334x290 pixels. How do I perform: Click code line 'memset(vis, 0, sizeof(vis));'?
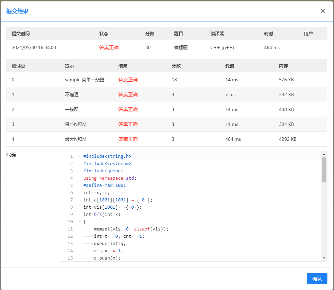pyautogui.click(x=131, y=229)
